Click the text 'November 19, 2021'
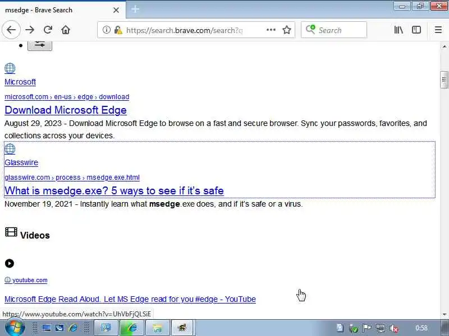Image resolution: width=449 pixels, height=336 pixels. [x=38, y=204]
